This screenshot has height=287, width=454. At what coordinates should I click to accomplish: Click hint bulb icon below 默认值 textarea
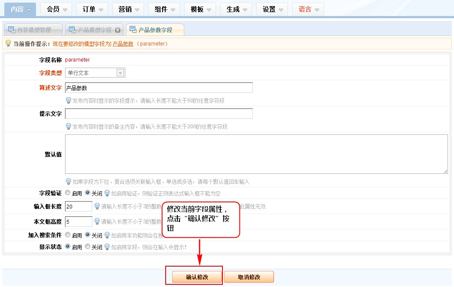(x=68, y=182)
